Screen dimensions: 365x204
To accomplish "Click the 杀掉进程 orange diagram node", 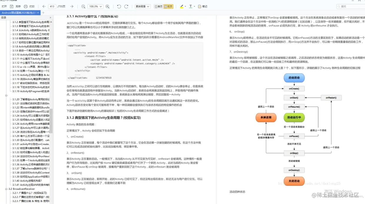I will point(266,118).
